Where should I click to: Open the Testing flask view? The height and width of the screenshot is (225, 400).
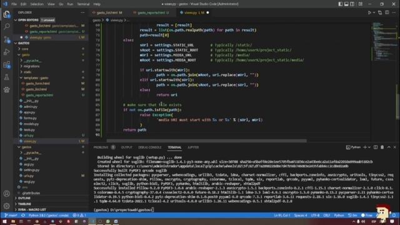click(x=7, y=77)
